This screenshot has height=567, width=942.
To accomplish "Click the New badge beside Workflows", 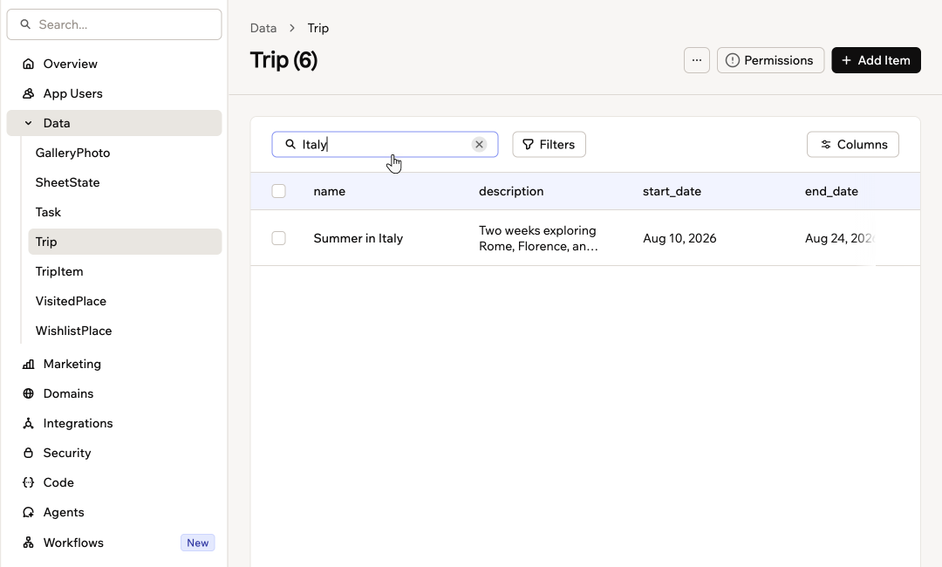I will coord(198,543).
